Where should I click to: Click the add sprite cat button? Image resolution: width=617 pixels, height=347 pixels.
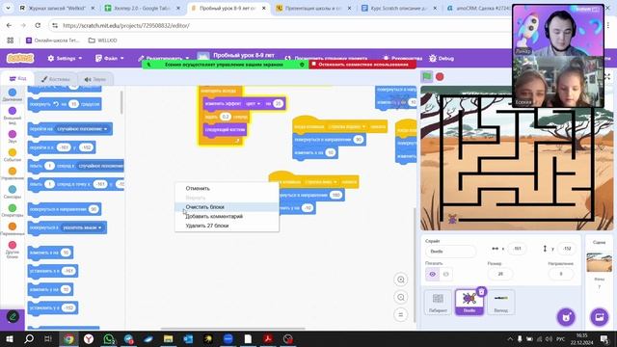pyautogui.click(x=566, y=317)
